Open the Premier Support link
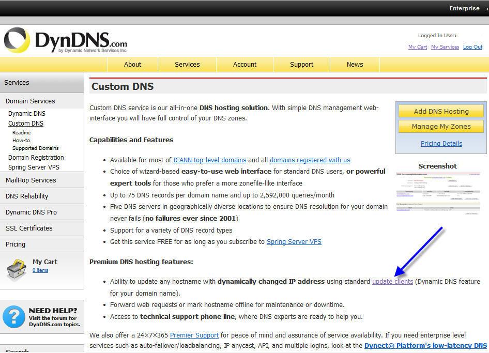This screenshot has height=353, width=489. tap(194, 335)
